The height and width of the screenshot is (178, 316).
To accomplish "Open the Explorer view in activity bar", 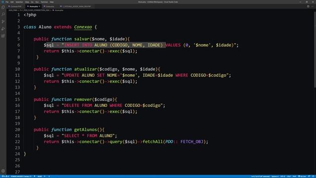I will pyautogui.click(x=3, y=7).
